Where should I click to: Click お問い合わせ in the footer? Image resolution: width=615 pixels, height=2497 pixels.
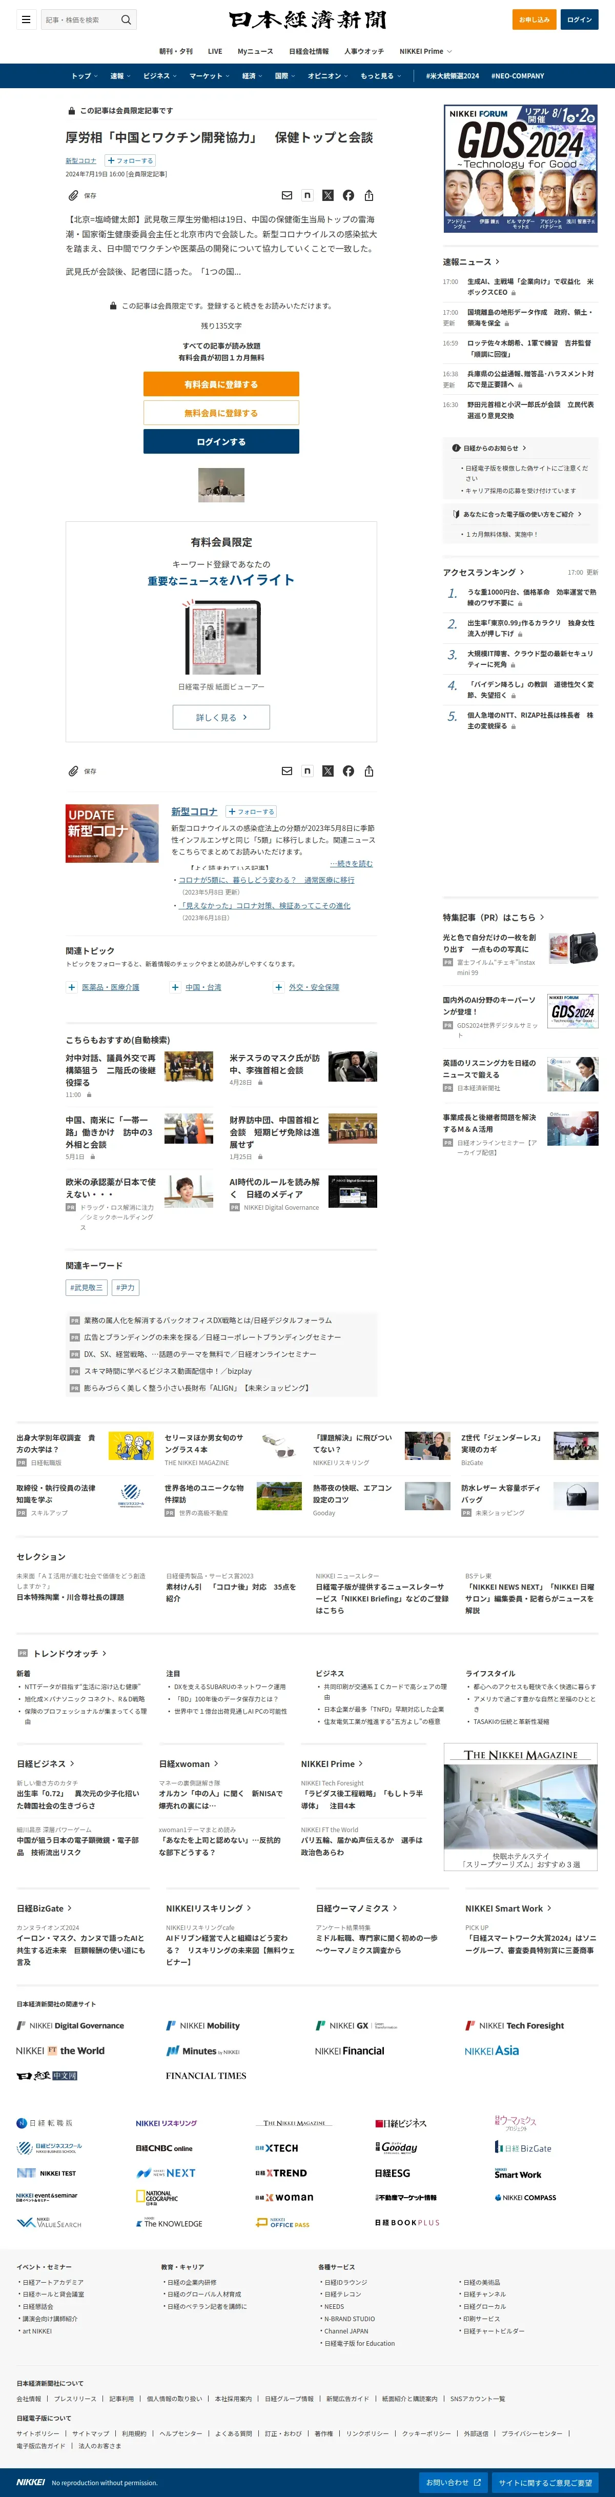tap(454, 2483)
